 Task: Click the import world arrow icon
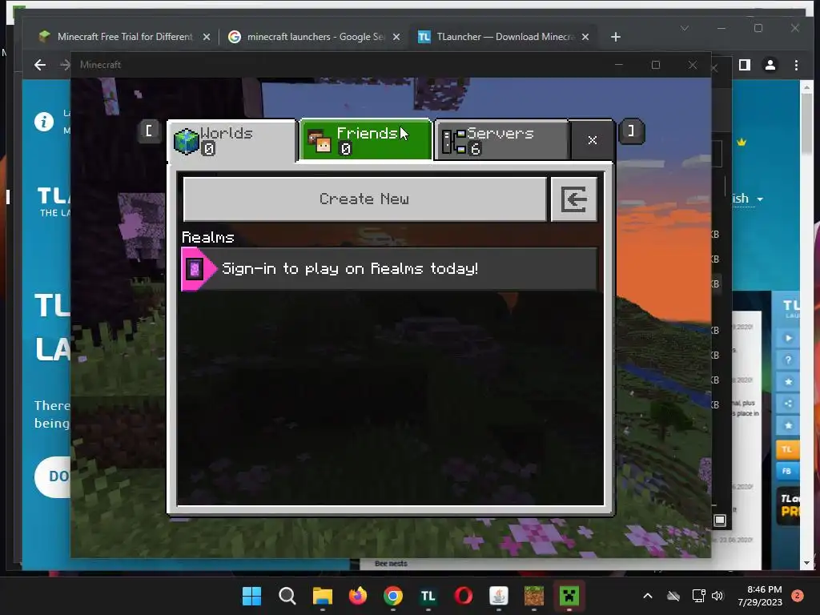click(x=574, y=199)
